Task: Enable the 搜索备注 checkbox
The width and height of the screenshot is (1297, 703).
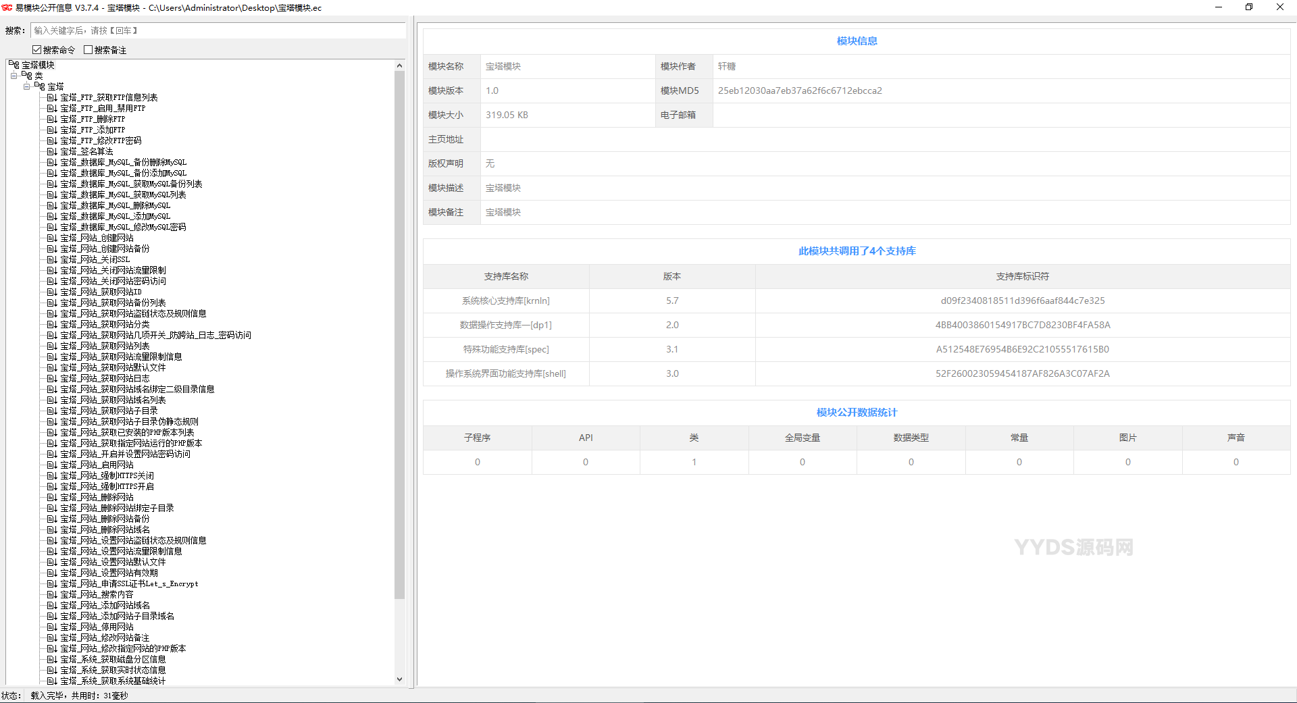Action: [88, 50]
